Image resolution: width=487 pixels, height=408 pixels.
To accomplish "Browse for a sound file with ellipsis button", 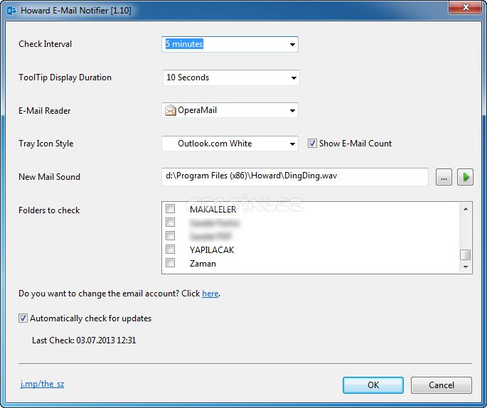I will pos(444,177).
